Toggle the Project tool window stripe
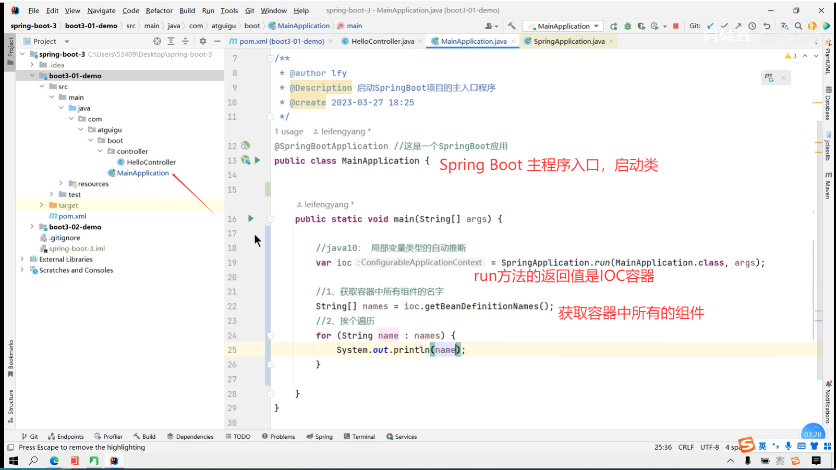Screen dimensions: 836x470 tap(10, 51)
